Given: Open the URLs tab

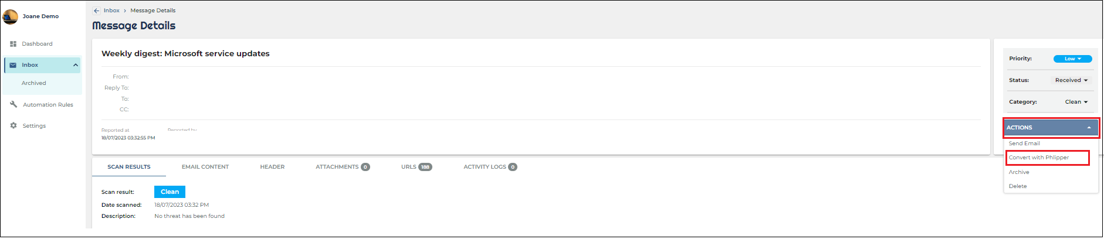Looking at the screenshot, I should (416, 167).
